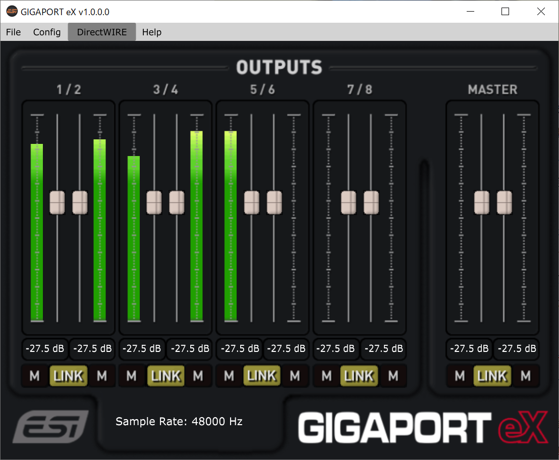The image size is (559, 460).
Task: Click the ESI logo at bottom left
Action: [x=50, y=427]
